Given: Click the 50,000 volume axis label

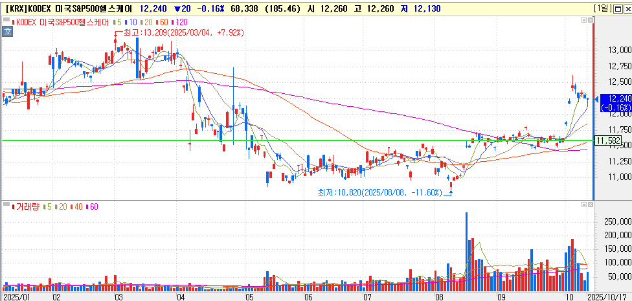Looking at the screenshot, I should coord(620,276).
